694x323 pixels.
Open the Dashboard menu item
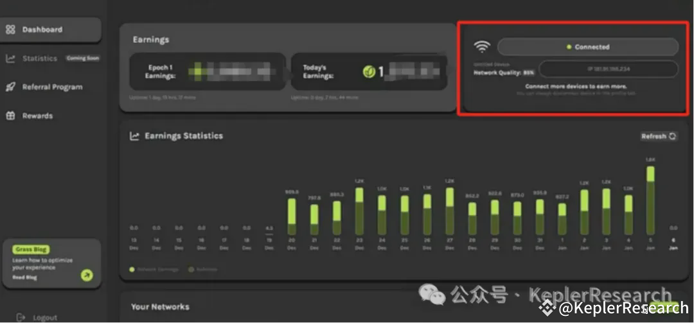click(x=51, y=30)
